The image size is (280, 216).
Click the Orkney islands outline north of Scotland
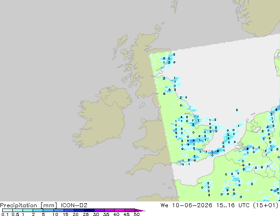[x=159, y=28]
